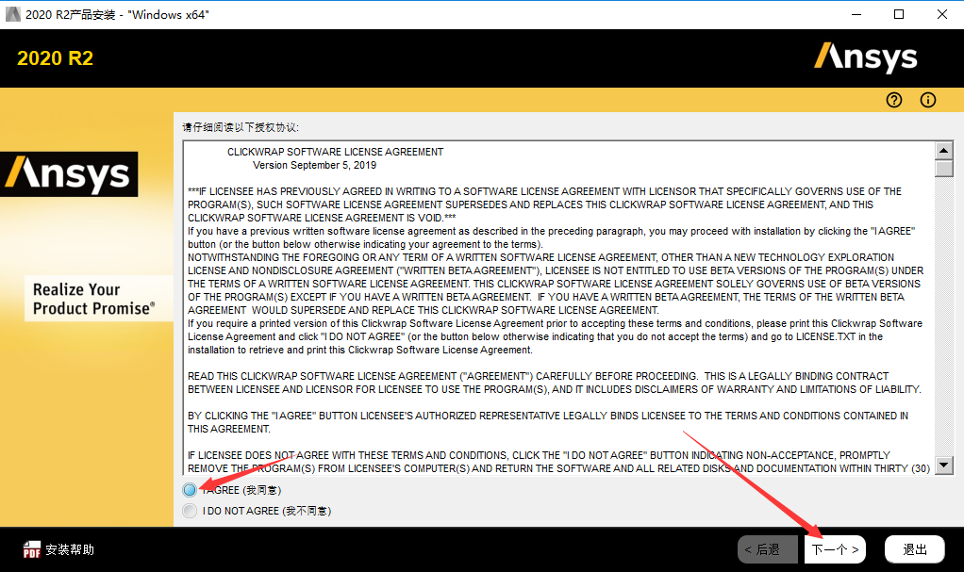
Task: Click the circled information icon
Action: tap(927, 99)
